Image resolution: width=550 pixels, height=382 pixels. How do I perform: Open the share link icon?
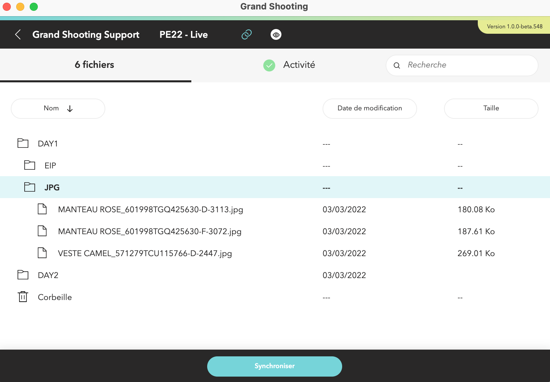tap(246, 34)
